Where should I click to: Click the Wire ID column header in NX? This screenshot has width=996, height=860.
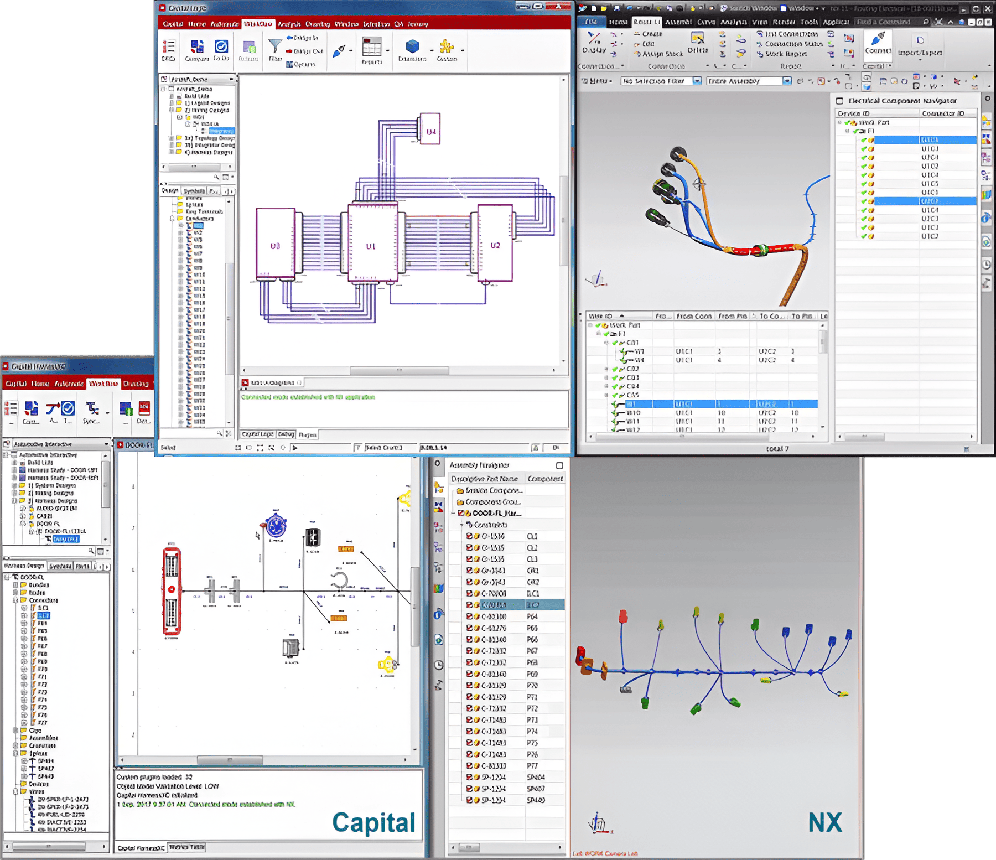(x=618, y=316)
